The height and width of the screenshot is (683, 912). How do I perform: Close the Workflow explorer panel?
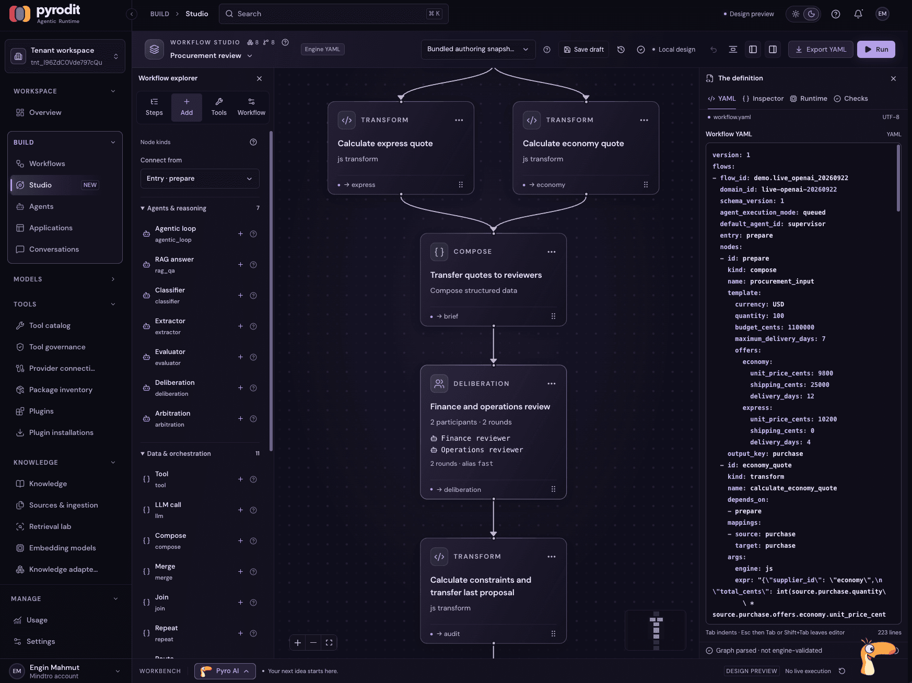260,78
